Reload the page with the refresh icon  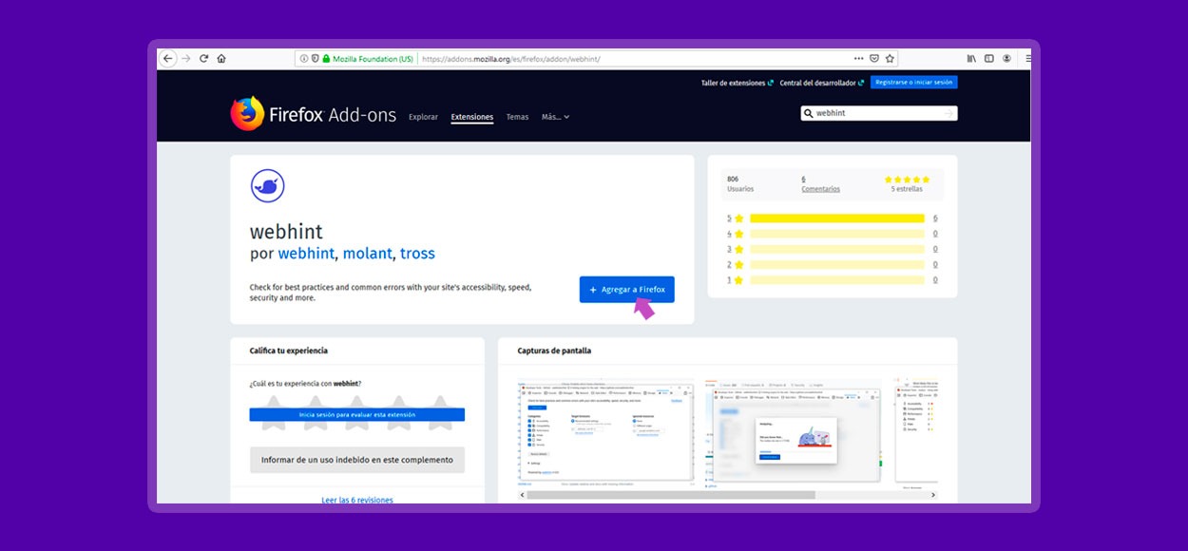point(203,59)
